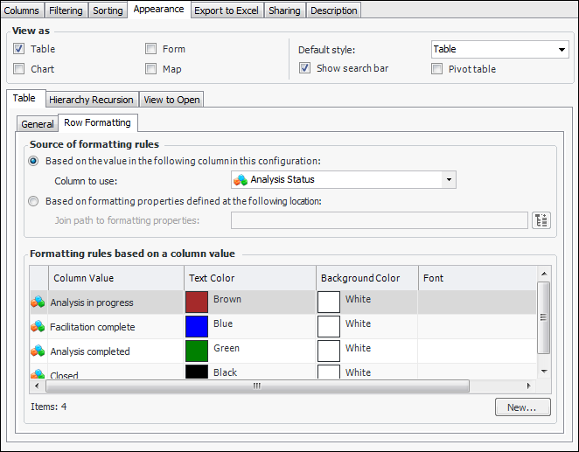This screenshot has height=452, width=579.
Task: Click the New... button
Action: click(x=522, y=407)
